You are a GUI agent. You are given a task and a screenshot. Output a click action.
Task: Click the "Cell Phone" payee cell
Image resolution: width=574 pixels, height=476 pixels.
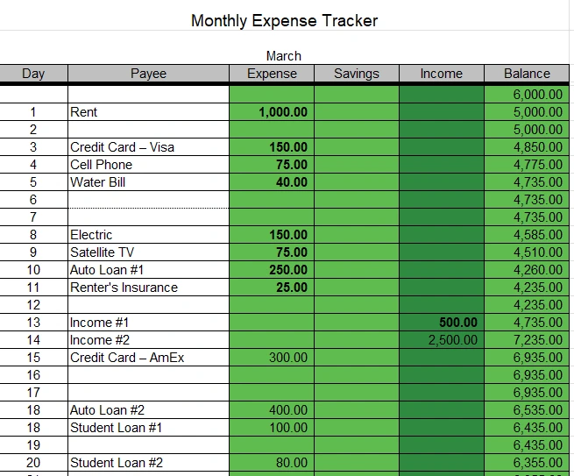click(x=149, y=165)
